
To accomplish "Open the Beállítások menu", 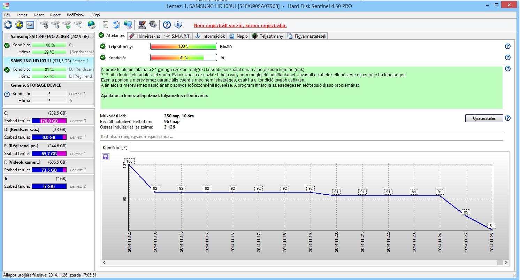I will tap(76, 15).
